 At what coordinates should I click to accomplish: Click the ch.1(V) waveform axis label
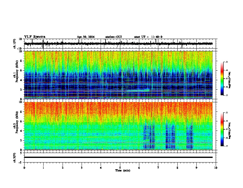point(15,44)
